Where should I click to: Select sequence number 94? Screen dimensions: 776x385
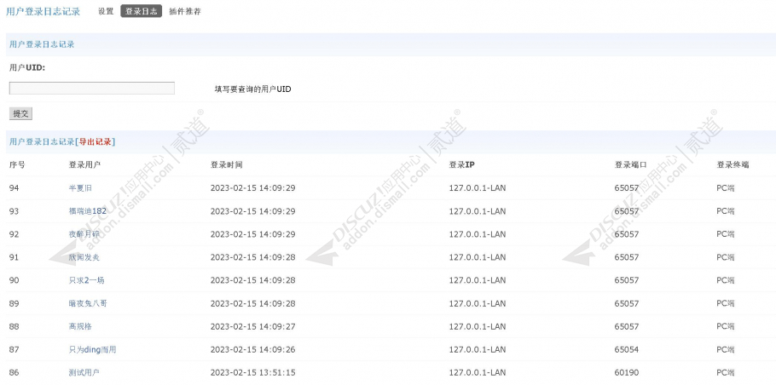tap(14, 188)
